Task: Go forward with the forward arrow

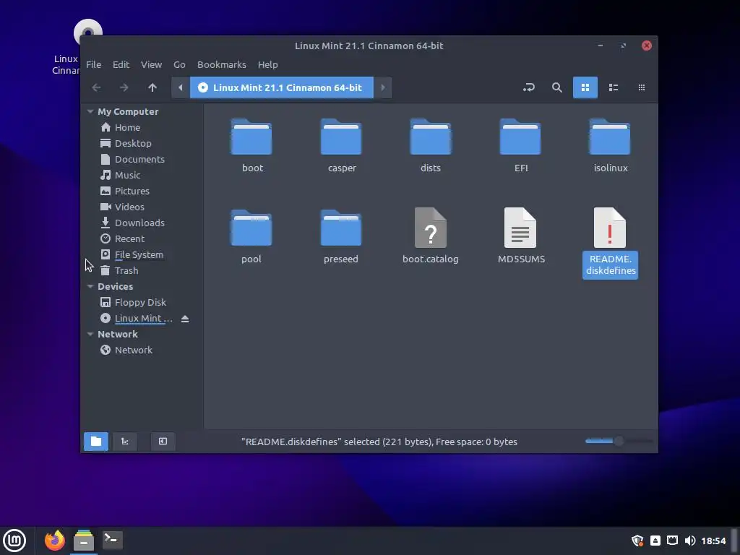Action: click(x=124, y=87)
